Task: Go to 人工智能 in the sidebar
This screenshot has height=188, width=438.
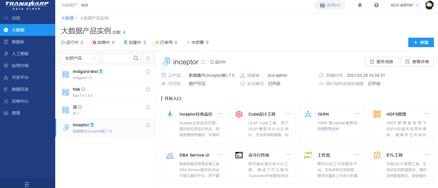Action: (28, 54)
